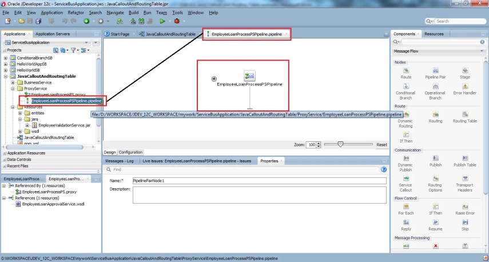Click the Zoom value stepper arrows
Viewport: 489px width, 262px height.
tap(319, 145)
